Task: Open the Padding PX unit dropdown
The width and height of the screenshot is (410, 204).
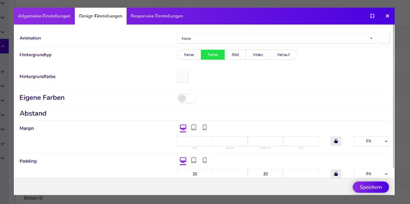Action: point(371,174)
